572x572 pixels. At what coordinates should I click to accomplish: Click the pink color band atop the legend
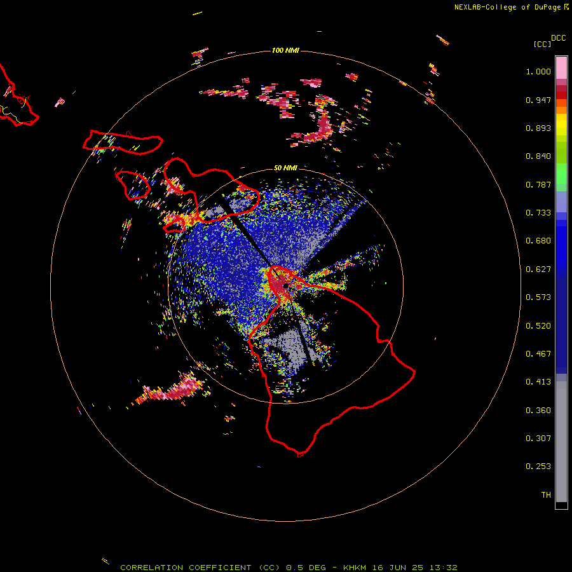click(561, 68)
